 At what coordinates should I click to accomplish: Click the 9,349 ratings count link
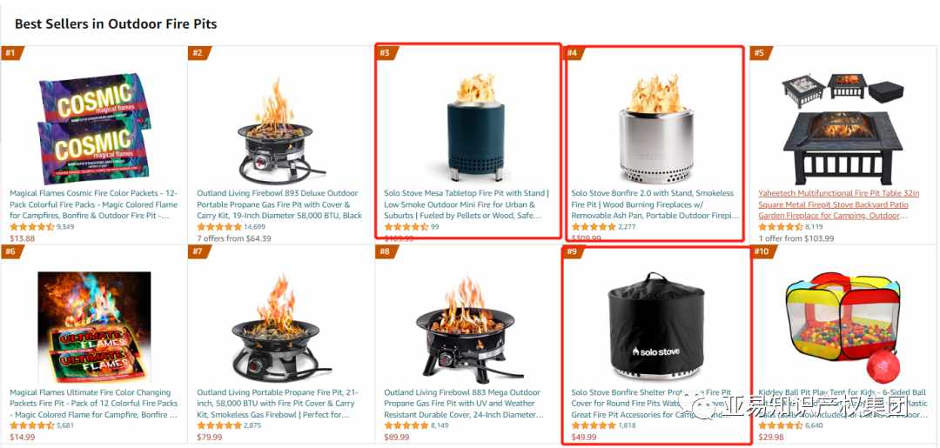point(65,227)
